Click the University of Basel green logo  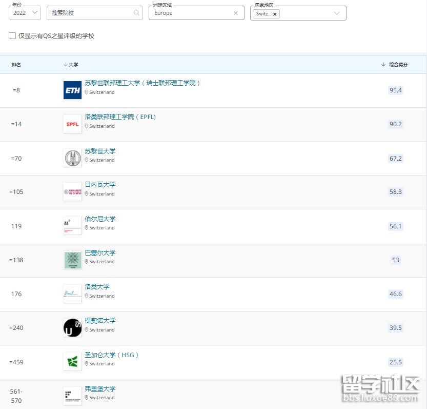coord(72,260)
